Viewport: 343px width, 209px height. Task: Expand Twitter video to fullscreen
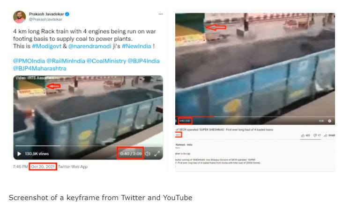(157, 154)
